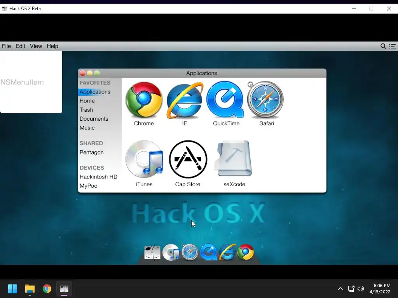Viewport: 398px width, 298px height.
Task: Click the QuickTime icon in the dock
Action: pyautogui.click(x=208, y=252)
